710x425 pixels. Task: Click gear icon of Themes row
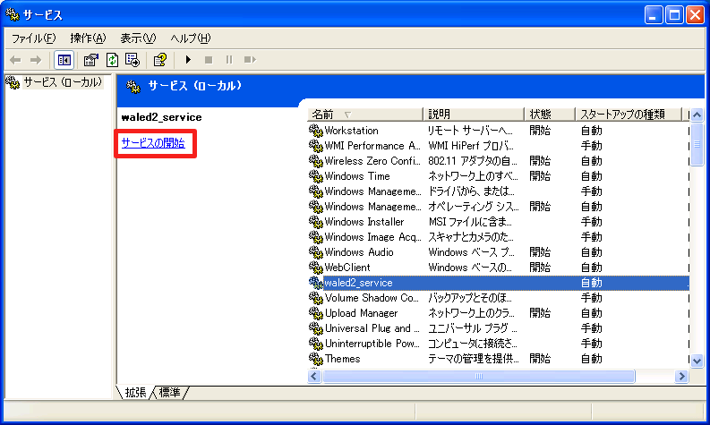point(316,359)
